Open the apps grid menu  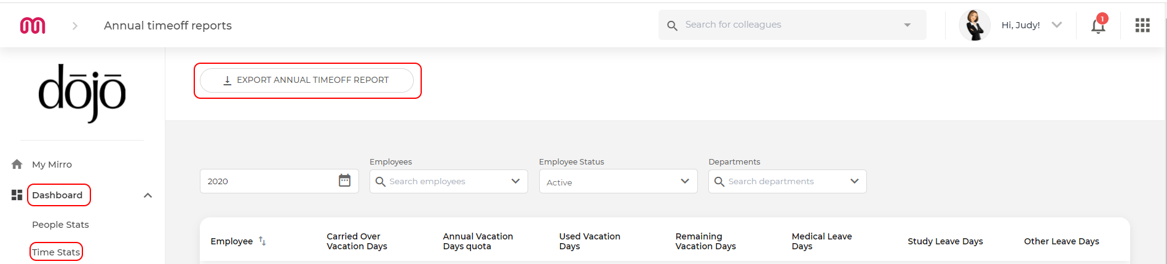tap(1142, 25)
